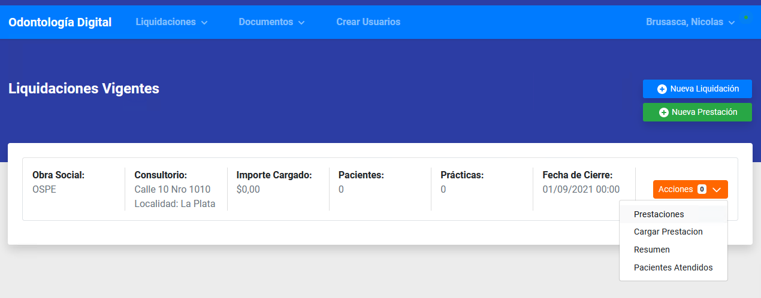Image resolution: width=761 pixels, height=298 pixels.
Task: Select Resumen from the actions list
Action: (x=651, y=250)
